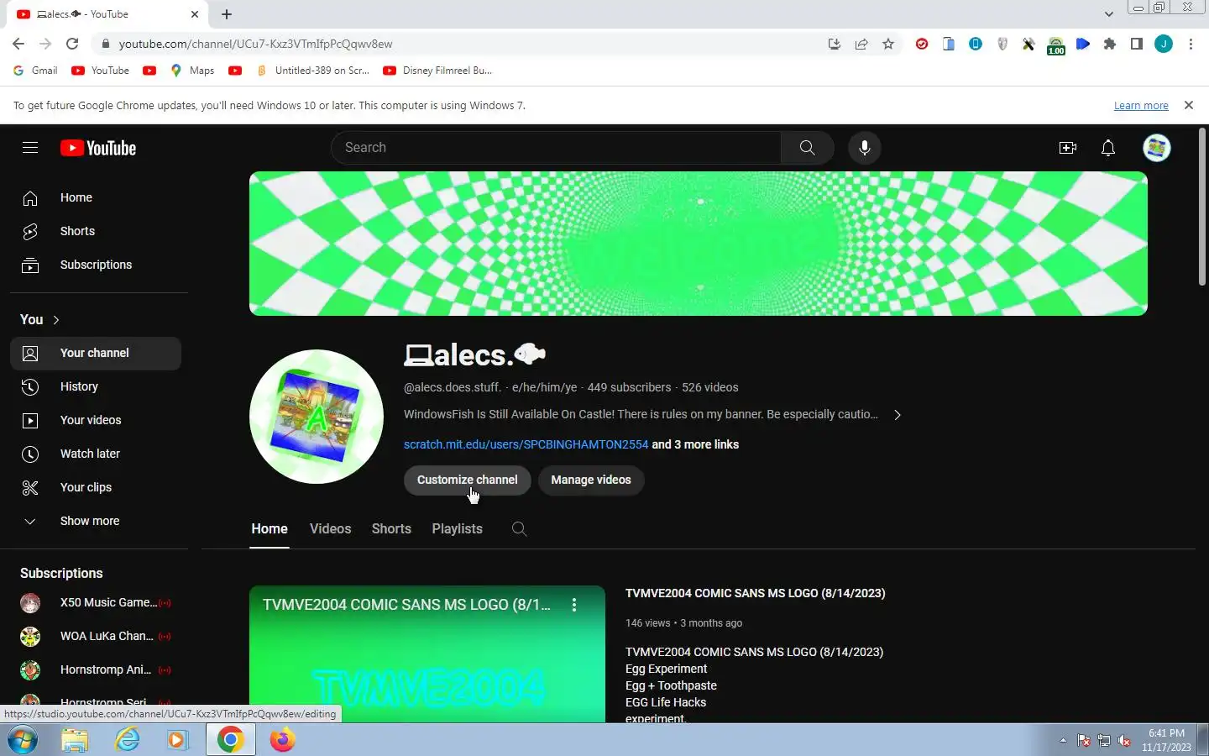Go to Home in the sidebar
Screen dimensions: 1209x756
tap(96, 197)
